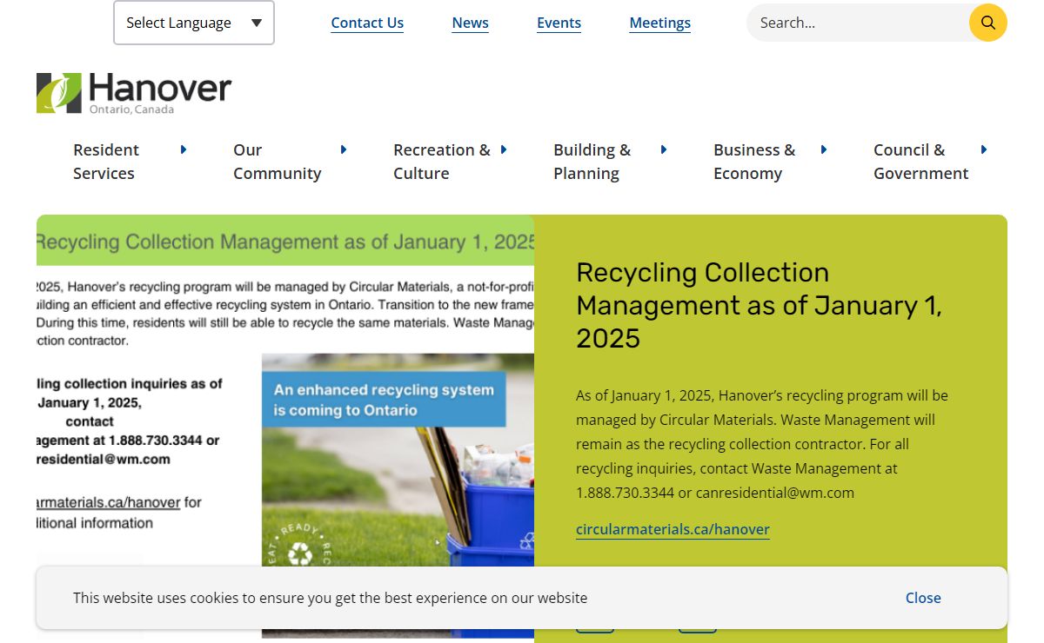Viewport: 1044px width, 643px height.
Task: Open the Resident Services menu
Action: (x=106, y=162)
